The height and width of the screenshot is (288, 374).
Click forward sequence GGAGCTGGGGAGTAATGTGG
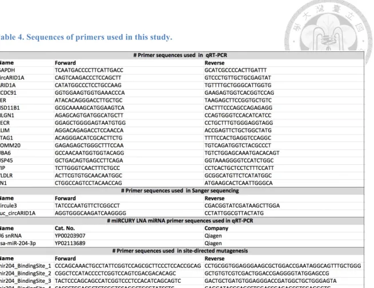(90, 123)
